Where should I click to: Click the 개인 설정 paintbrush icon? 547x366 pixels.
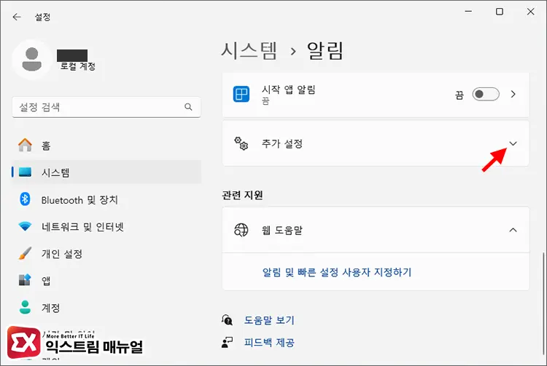[25, 253]
